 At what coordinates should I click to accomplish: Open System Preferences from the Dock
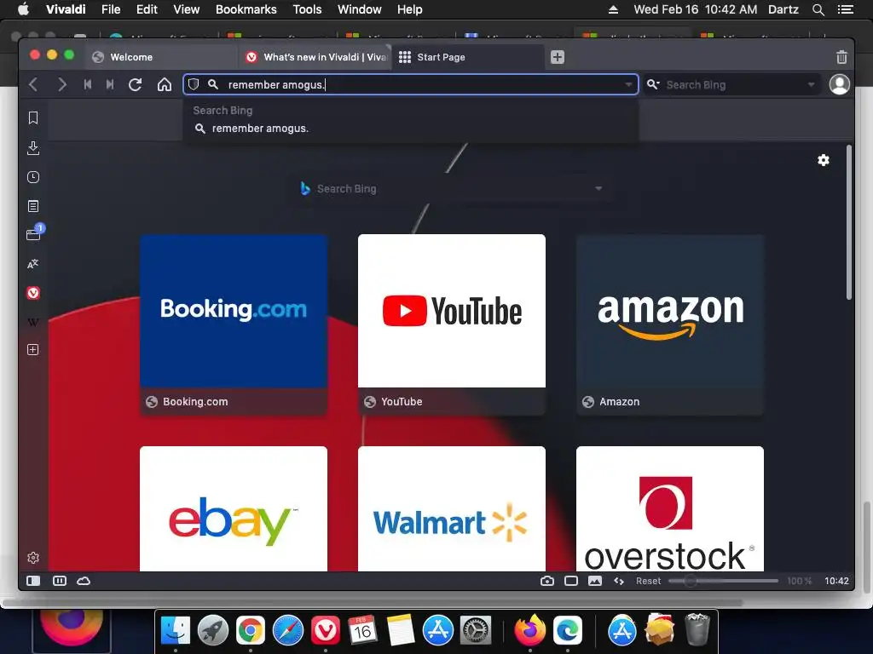click(x=476, y=630)
